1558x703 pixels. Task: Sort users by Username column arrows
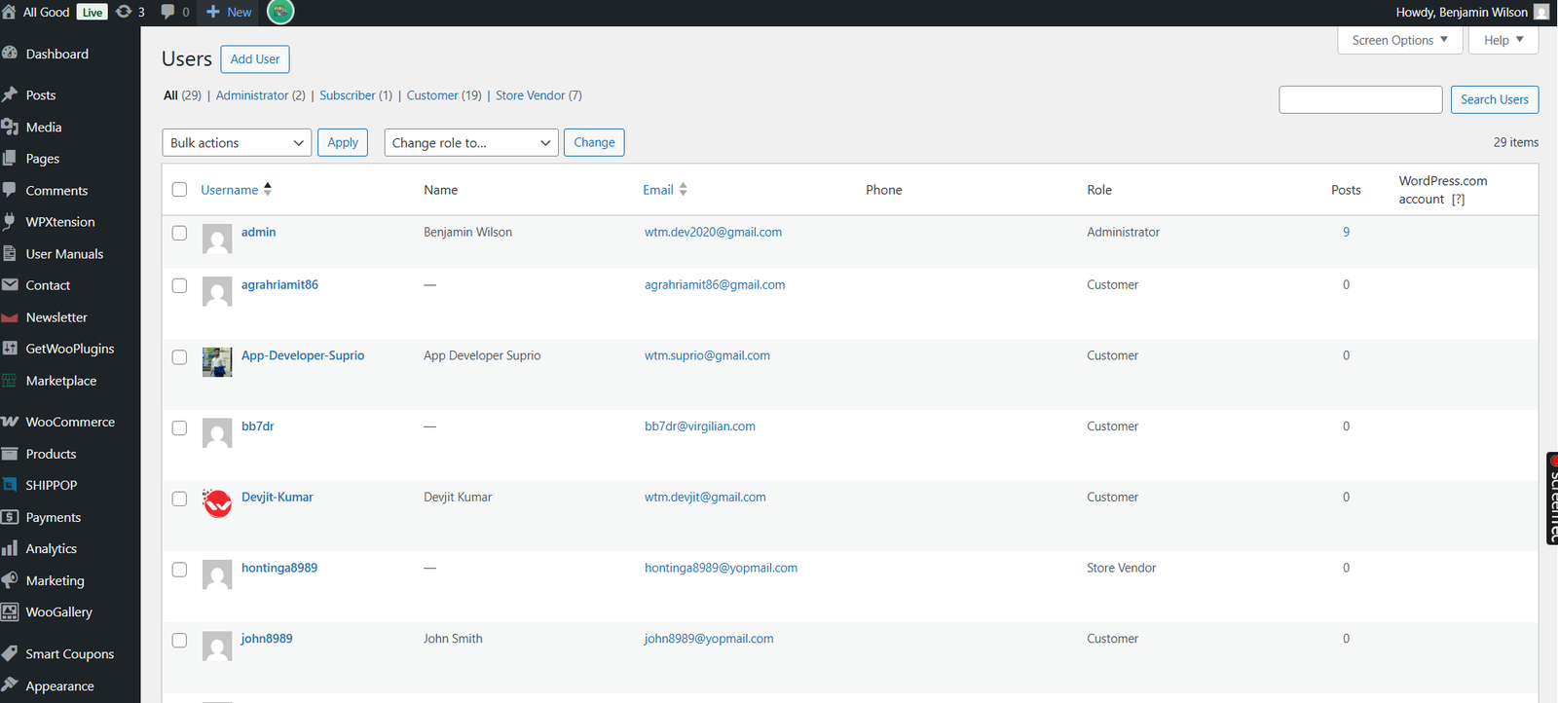268,190
